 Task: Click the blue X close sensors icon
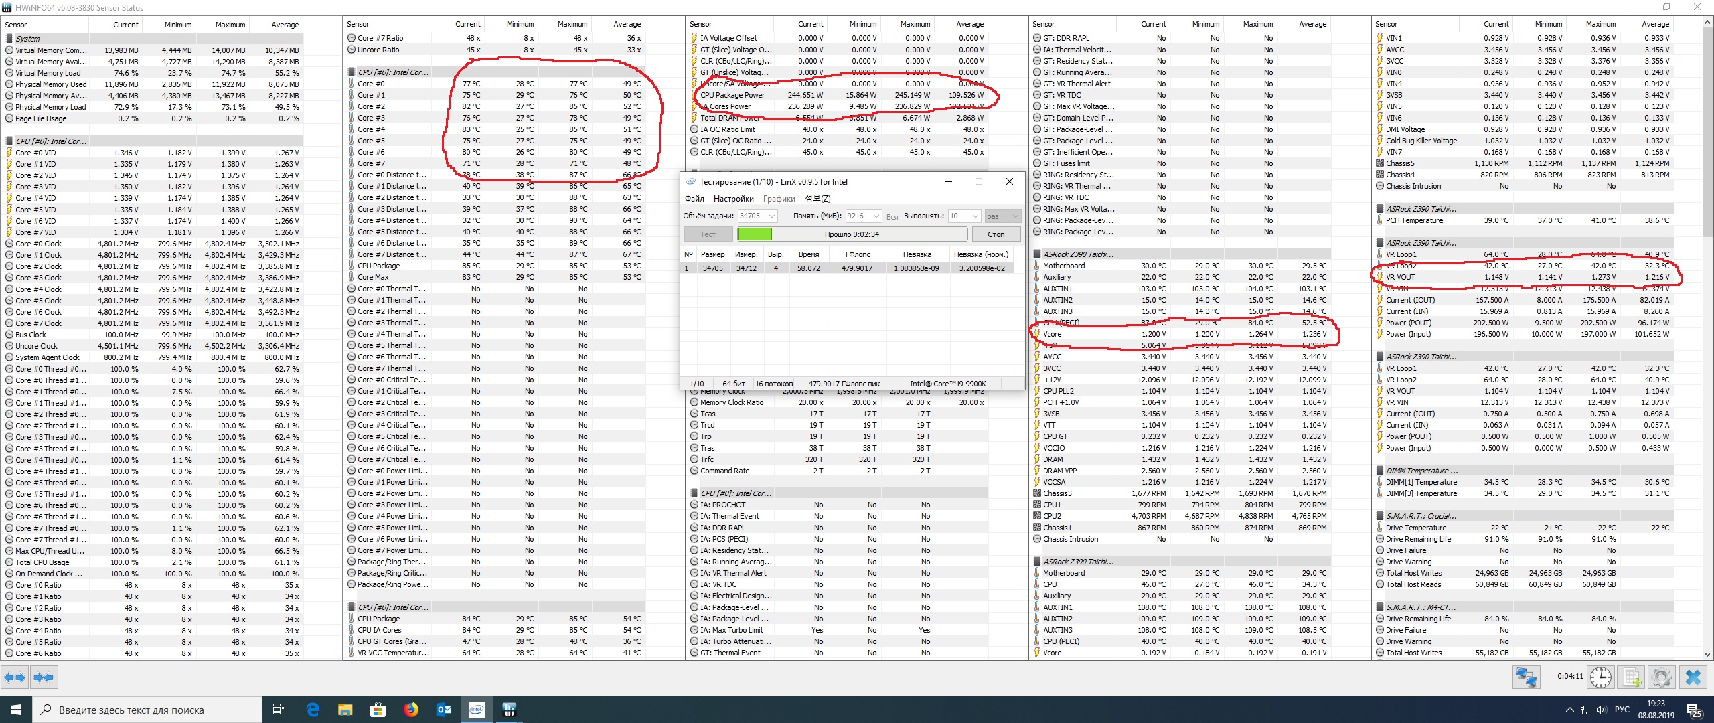pyautogui.click(x=1693, y=677)
